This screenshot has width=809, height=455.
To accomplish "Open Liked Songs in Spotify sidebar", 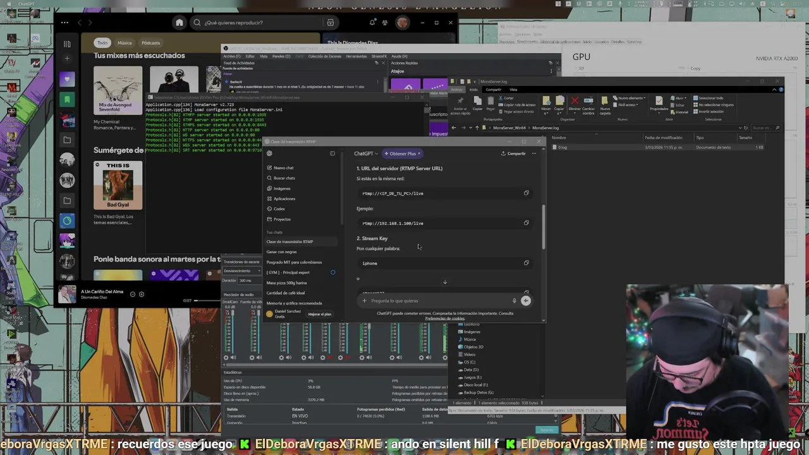I will (67, 79).
